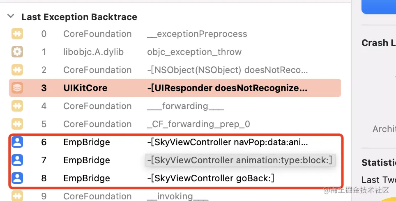
Task: Select the highlighted UIResponder doesNotRecognize frame
Action: 227,88
